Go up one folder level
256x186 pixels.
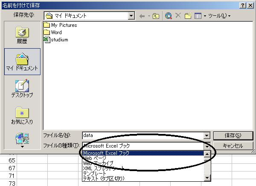pyautogui.click(x=156, y=16)
